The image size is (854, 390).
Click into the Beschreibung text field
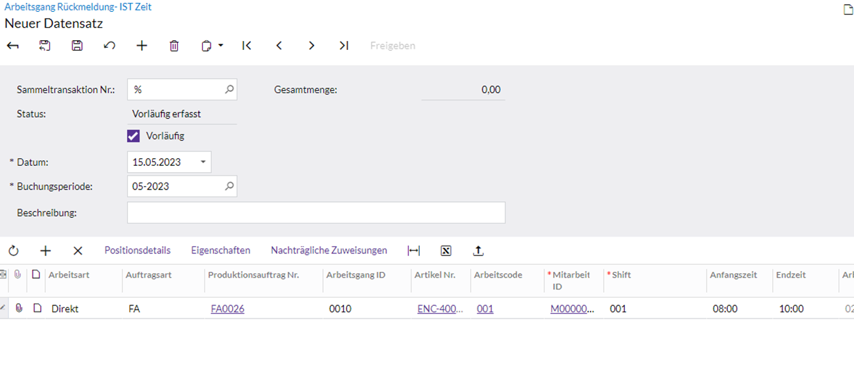tap(315, 213)
